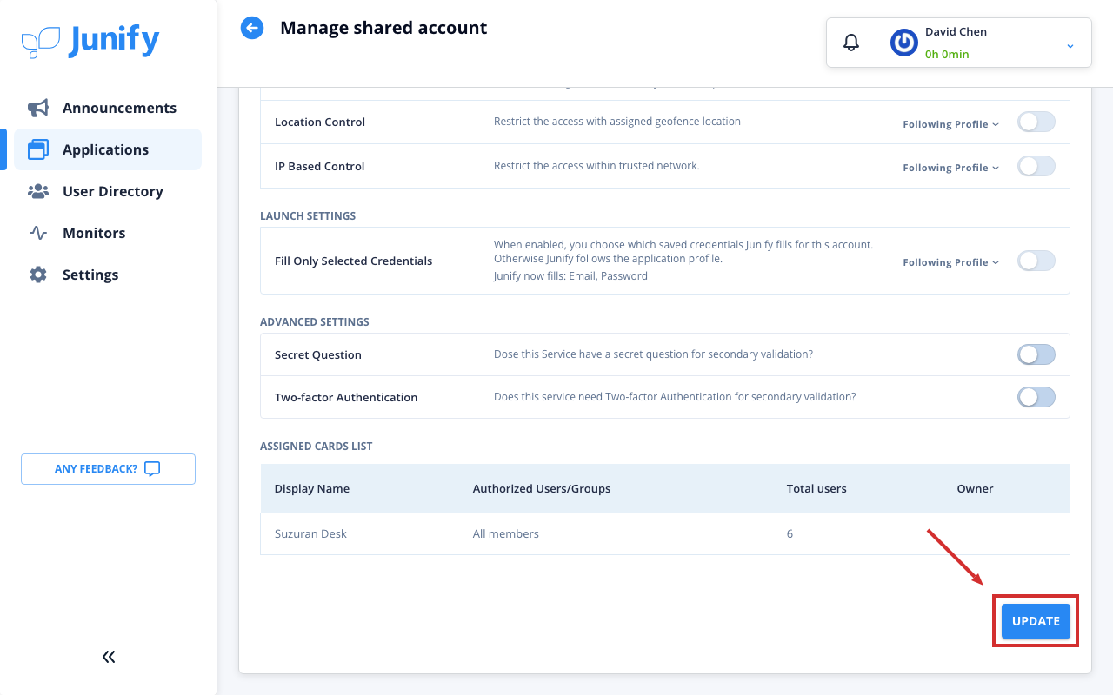Select Applications in sidebar

click(x=108, y=149)
